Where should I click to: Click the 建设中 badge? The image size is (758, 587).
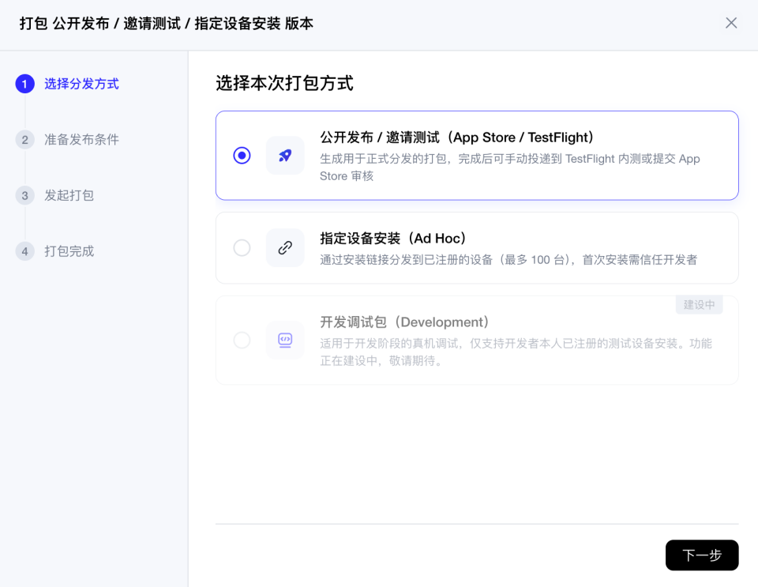[699, 305]
